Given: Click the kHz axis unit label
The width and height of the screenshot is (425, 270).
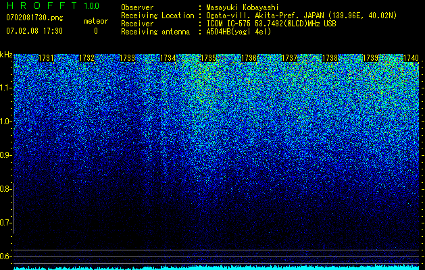Looking at the screenshot, I should tap(6, 55).
